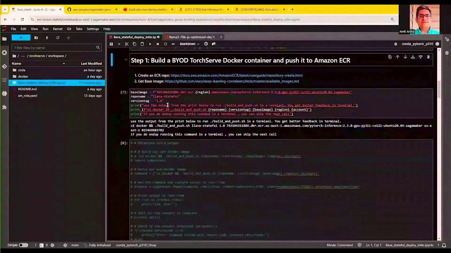This screenshot has height=253, width=451.
Task: Open new notebook tab with plus button
Action: click(x=221, y=37)
